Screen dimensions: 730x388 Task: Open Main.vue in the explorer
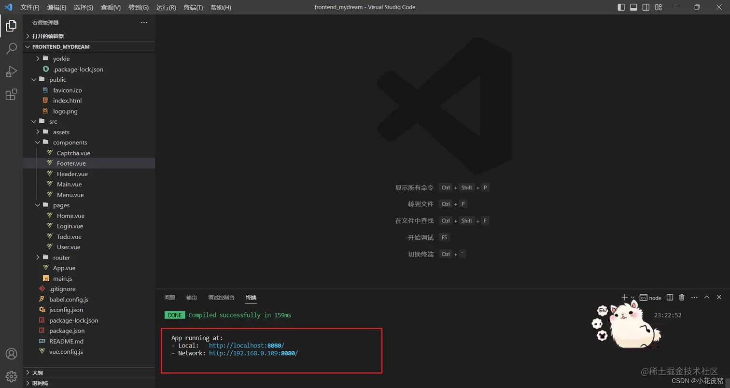click(x=89, y=185)
